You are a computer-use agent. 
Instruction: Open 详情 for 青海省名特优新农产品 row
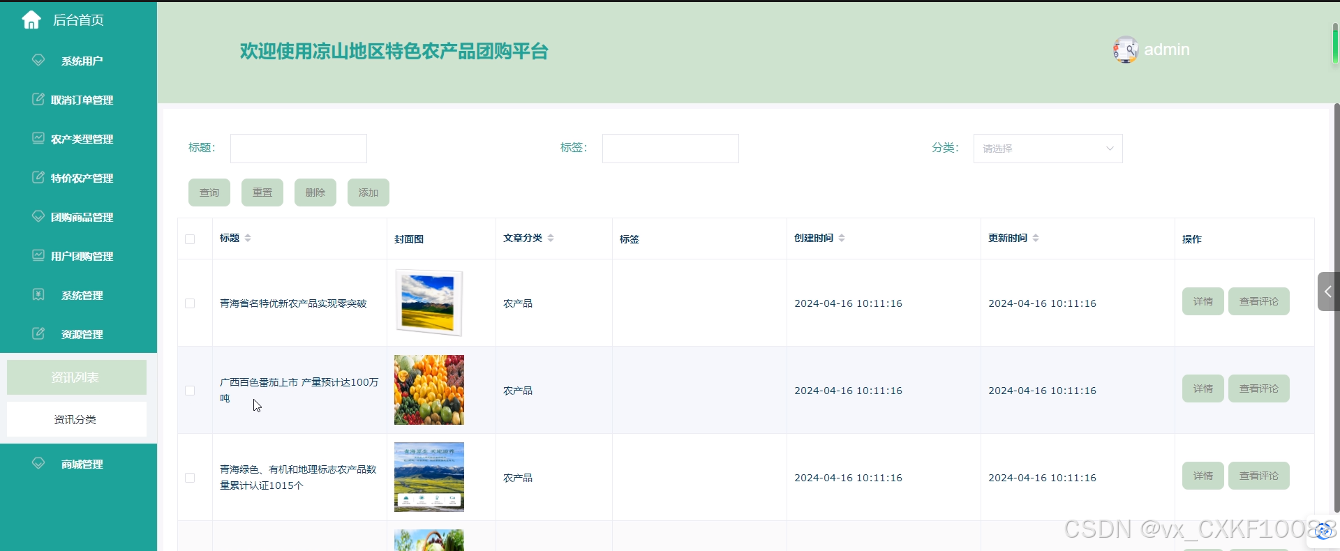point(1203,301)
